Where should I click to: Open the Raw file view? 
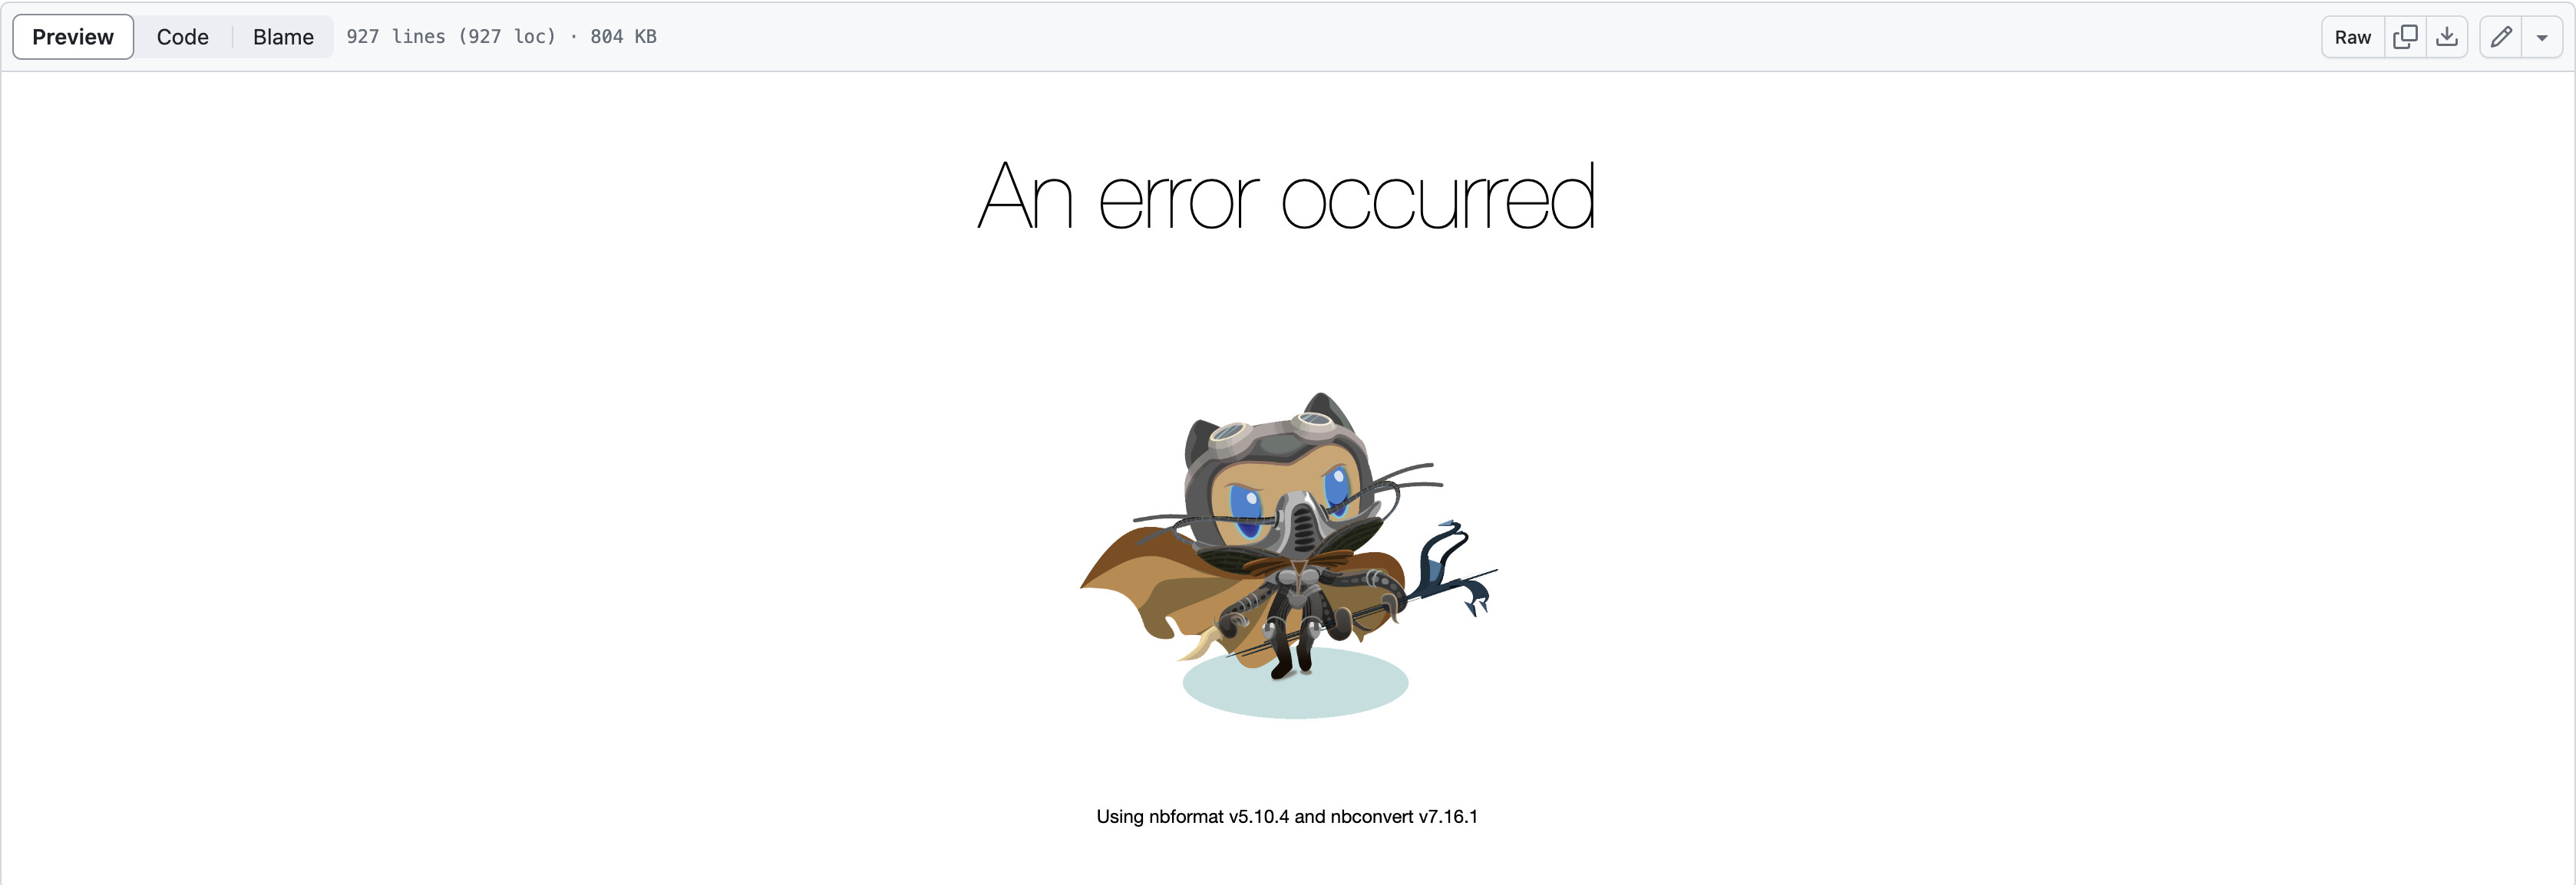pyautogui.click(x=2353, y=37)
